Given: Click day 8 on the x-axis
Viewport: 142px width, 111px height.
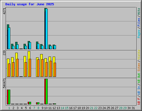Looking at the screenshot, I should pos(38,108).
